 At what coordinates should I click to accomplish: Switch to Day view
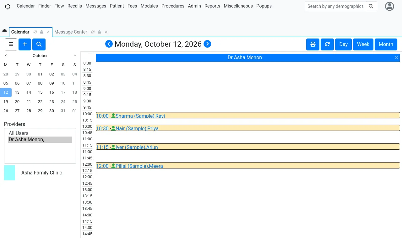pyautogui.click(x=344, y=44)
